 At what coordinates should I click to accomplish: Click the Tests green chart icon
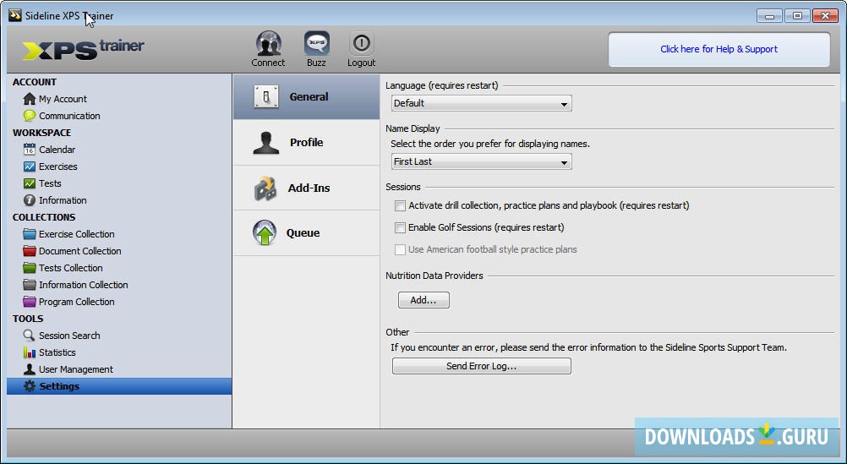[30, 183]
